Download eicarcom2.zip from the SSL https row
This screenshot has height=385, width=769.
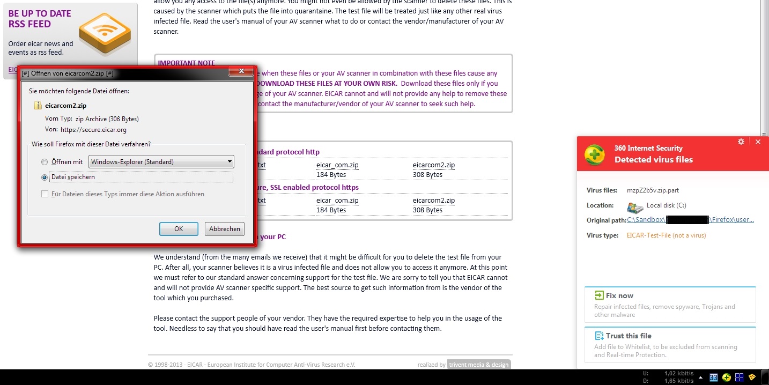point(434,201)
